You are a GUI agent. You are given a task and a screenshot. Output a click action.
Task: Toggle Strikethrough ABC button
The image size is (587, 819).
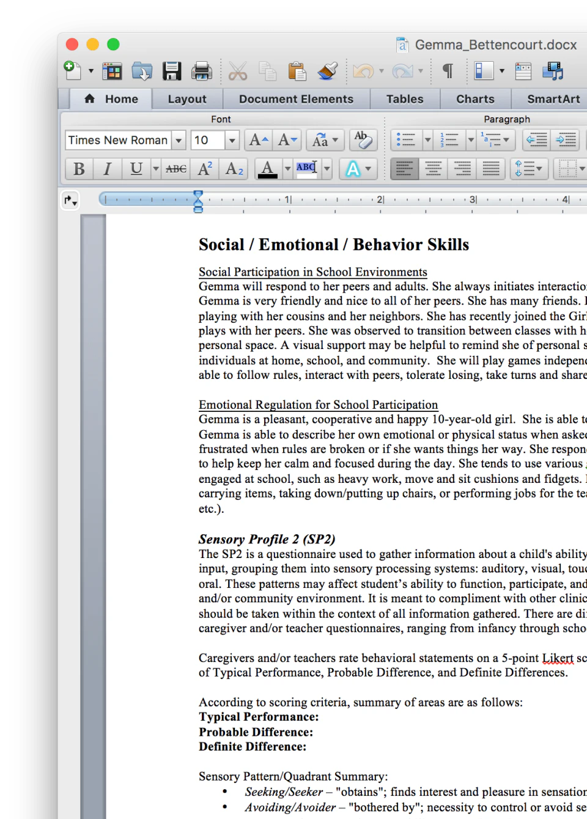pos(176,169)
